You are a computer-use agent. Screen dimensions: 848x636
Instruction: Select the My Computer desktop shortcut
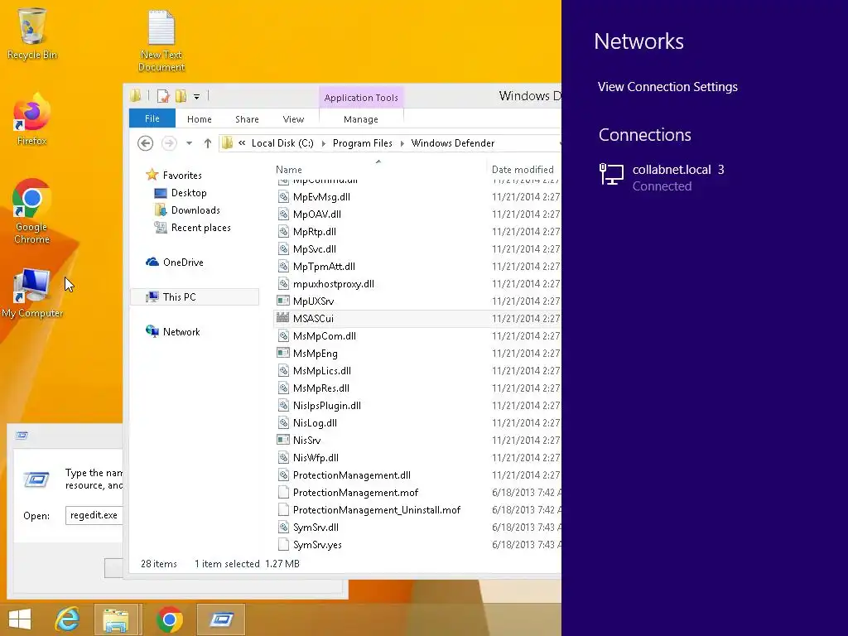32,292
